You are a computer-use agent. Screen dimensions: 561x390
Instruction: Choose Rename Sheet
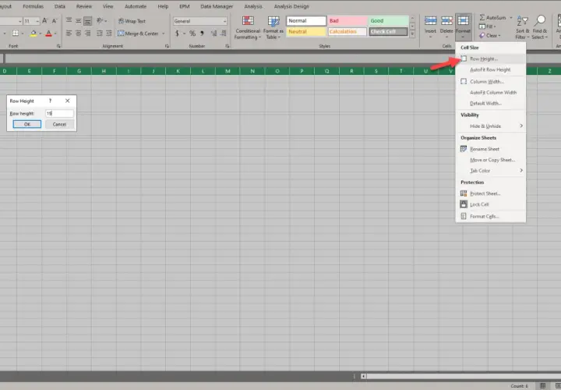tap(491, 149)
